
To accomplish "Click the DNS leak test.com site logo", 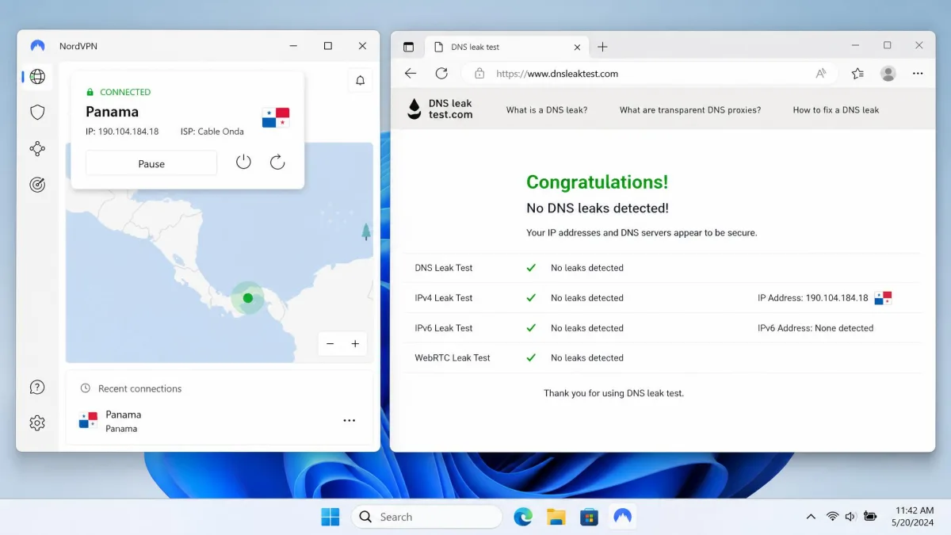I will [x=440, y=109].
